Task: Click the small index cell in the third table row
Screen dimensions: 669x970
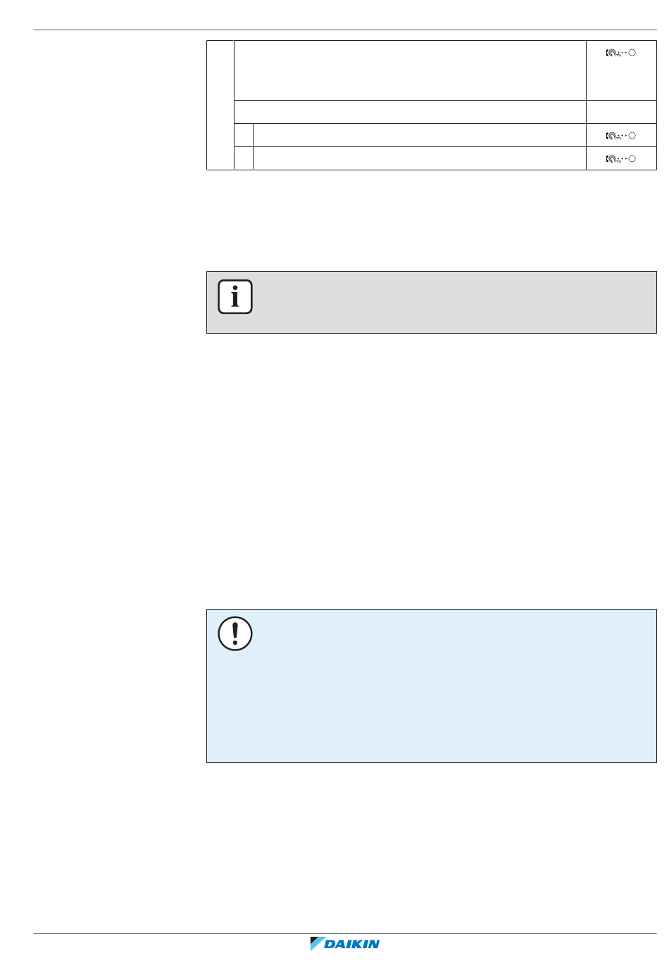Action: pyautogui.click(x=244, y=135)
